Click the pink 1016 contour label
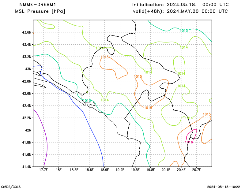Screen dimensions: 245x189 click(189, 142)
